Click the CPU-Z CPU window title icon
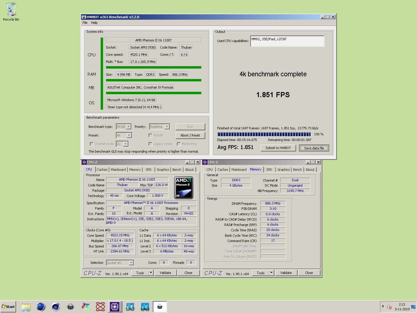The height and width of the screenshot is (313, 417). (84, 162)
